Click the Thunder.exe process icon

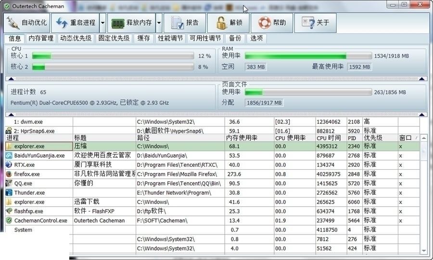[x=9, y=193]
